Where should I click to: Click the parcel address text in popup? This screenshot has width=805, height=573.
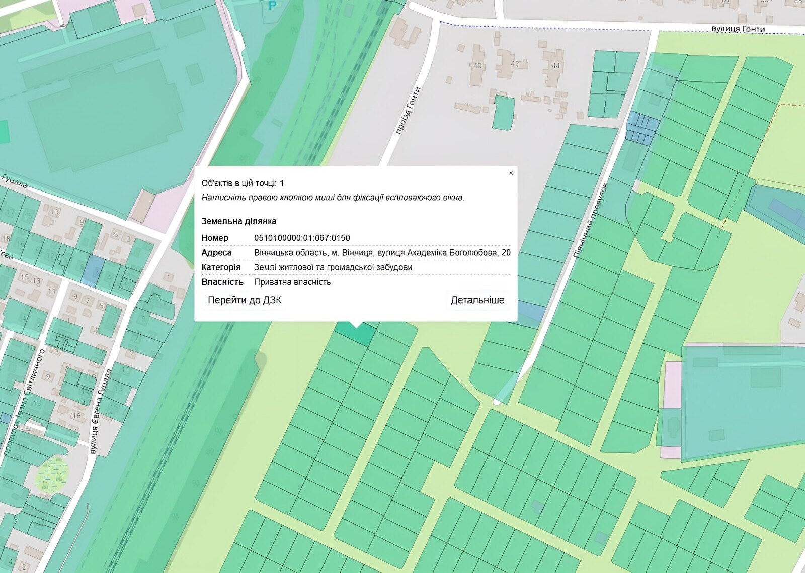(x=382, y=253)
